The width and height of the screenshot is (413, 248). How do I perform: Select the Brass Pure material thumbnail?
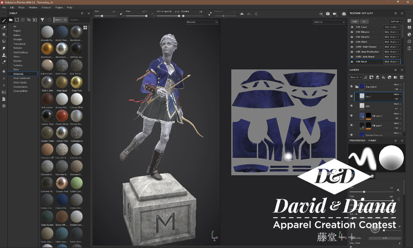coord(76,83)
